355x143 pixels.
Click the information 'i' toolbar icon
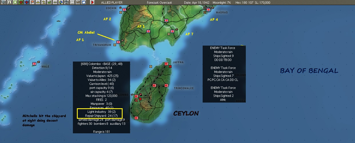[x=9, y=2]
